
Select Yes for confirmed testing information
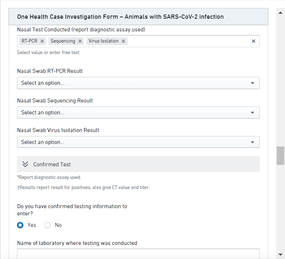coord(21,225)
